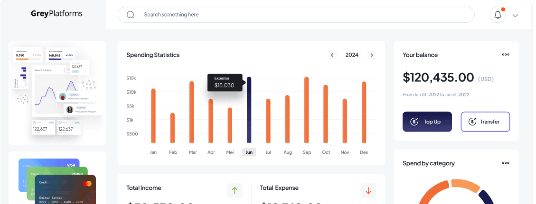The width and height of the screenshot is (536, 204).
Task: Select the Apr bar in chart
Action: (211, 121)
